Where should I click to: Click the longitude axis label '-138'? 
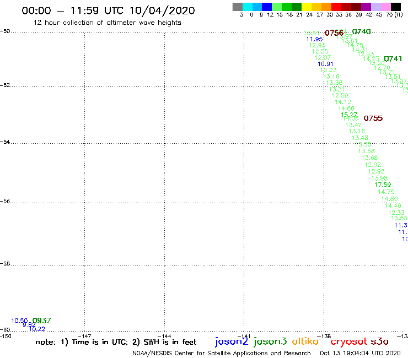tap(324, 336)
